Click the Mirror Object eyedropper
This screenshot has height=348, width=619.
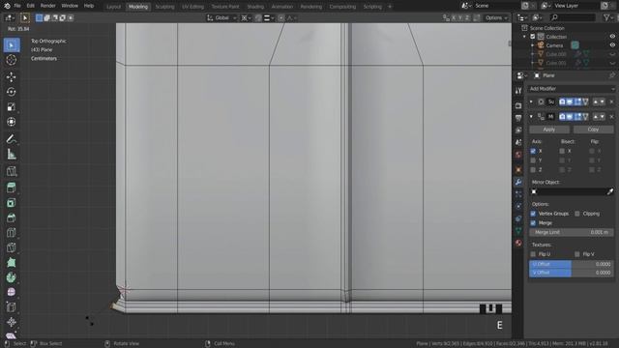point(610,191)
